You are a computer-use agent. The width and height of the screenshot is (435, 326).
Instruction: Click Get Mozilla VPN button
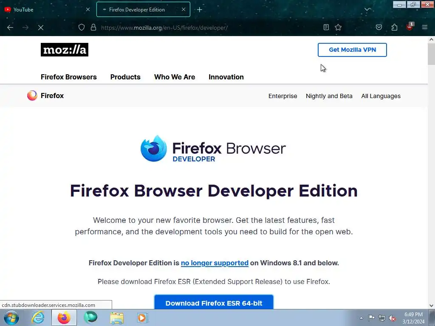(x=352, y=50)
